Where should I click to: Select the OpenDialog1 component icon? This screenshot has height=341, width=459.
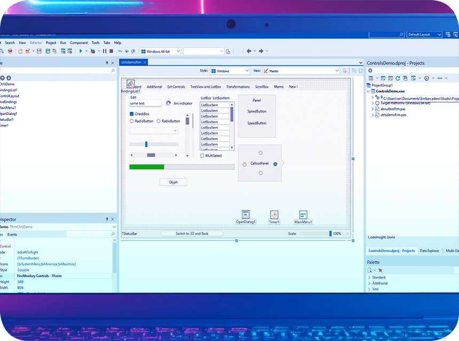[x=246, y=215]
